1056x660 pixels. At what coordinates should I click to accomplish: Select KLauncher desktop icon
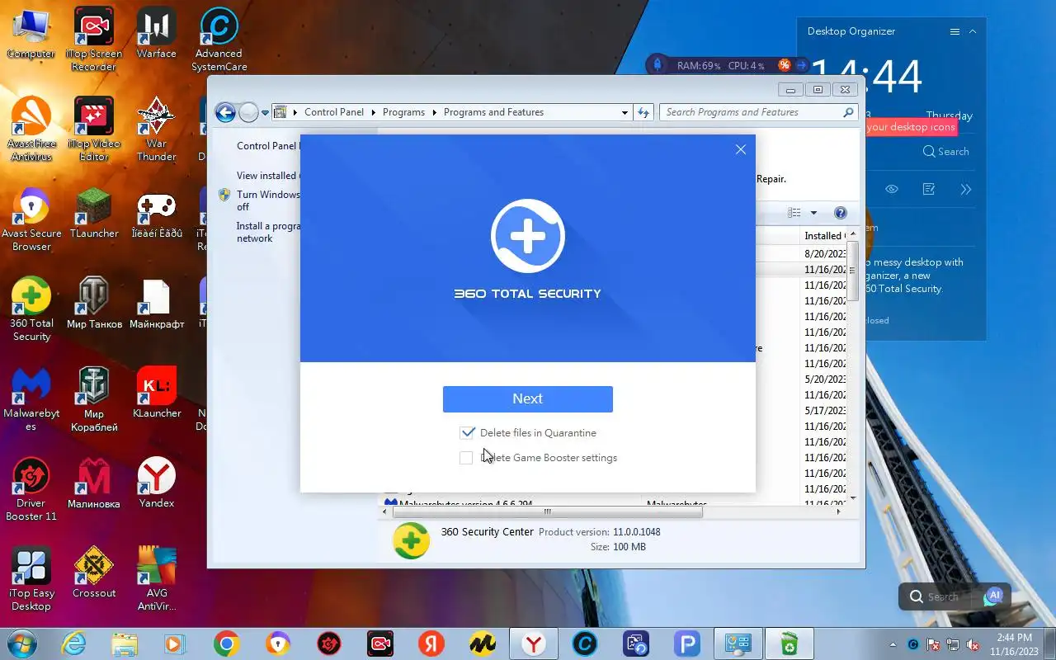click(x=157, y=393)
